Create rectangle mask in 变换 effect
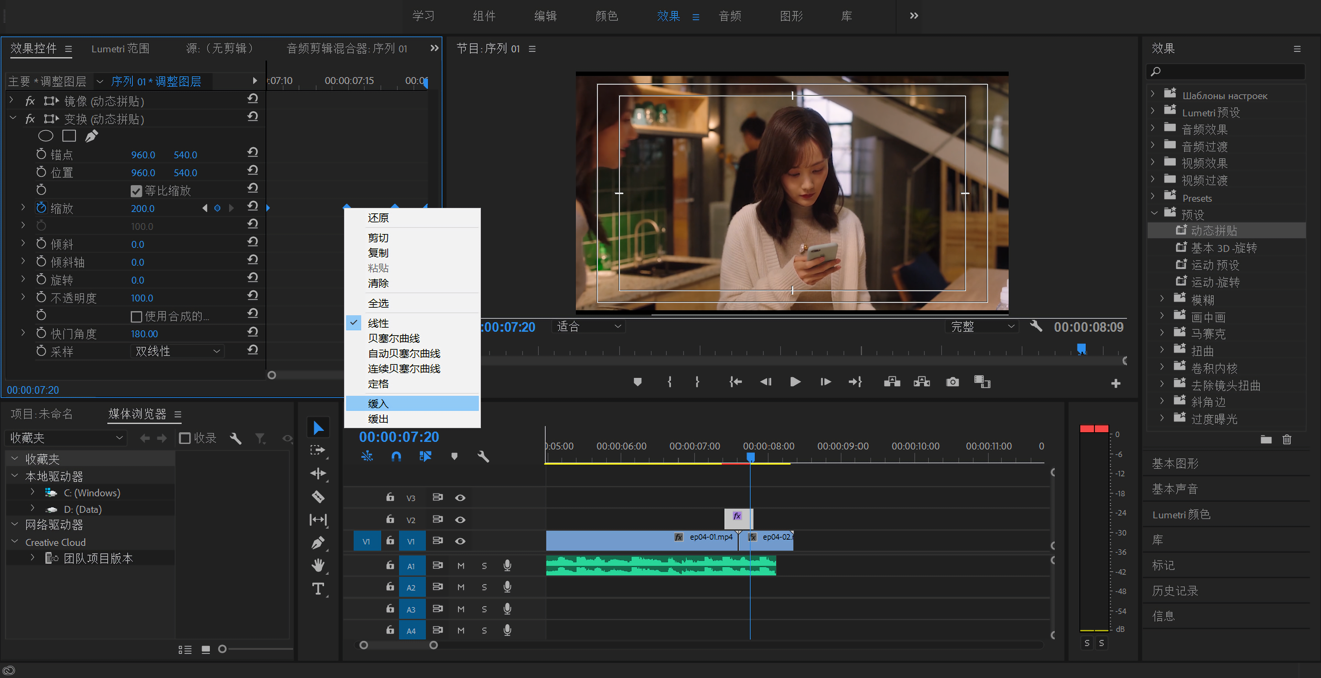Screen dimensions: 1321x678 [69, 136]
